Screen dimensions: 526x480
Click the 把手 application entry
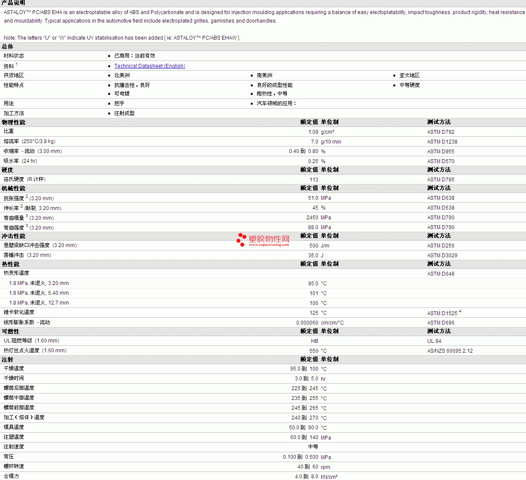click(119, 103)
